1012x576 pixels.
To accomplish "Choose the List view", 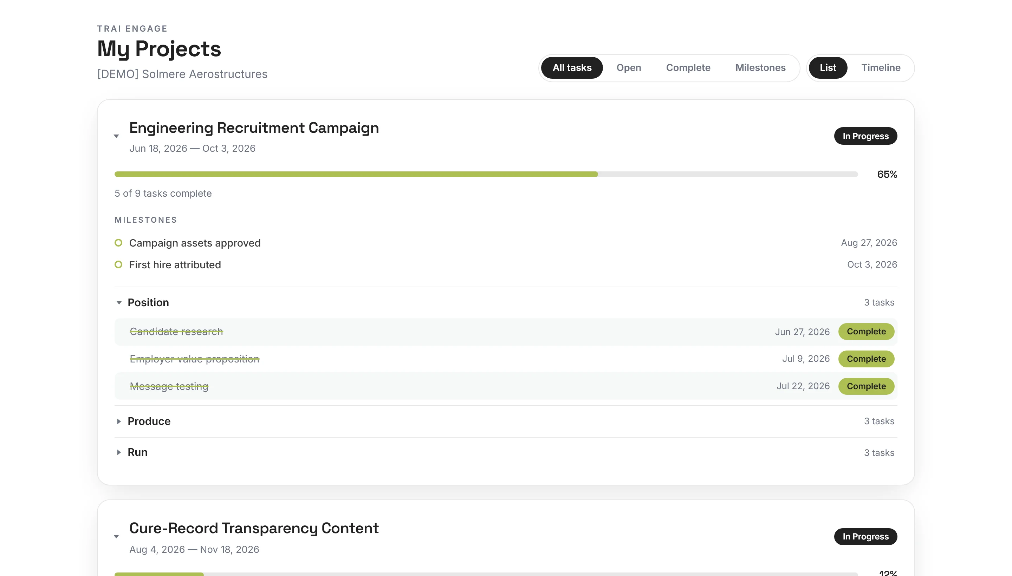I will tap(828, 68).
